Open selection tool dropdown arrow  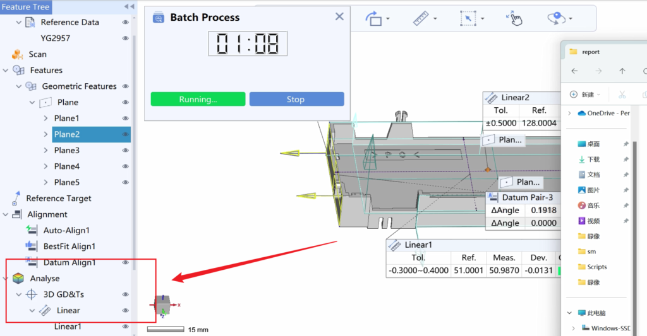click(482, 18)
